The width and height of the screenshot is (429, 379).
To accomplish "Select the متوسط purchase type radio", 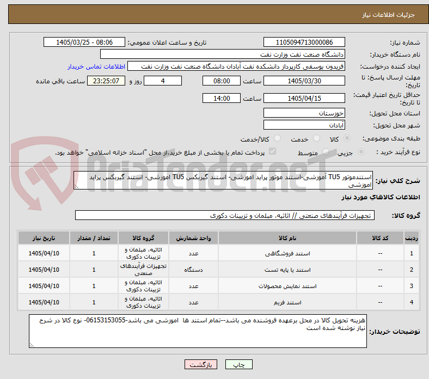I will coord(326,152).
